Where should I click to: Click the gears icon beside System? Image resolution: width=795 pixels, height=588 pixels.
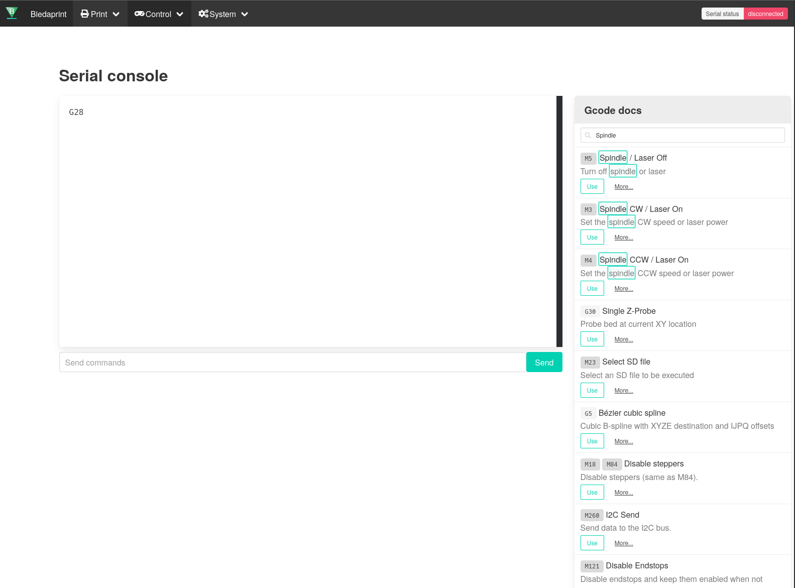coord(203,14)
